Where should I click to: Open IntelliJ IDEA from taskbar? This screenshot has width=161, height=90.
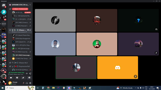point(59,88)
